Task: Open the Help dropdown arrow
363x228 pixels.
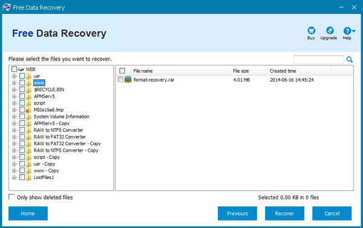Action: (354, 31)
